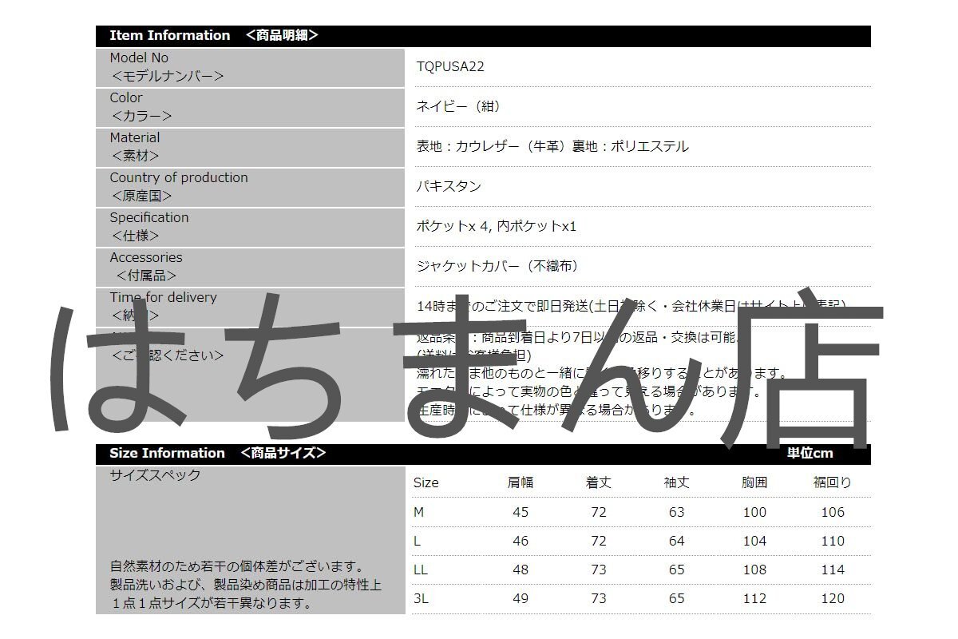Click the size M row
Viewport: 958px width, 639px height.
point(423,511)
